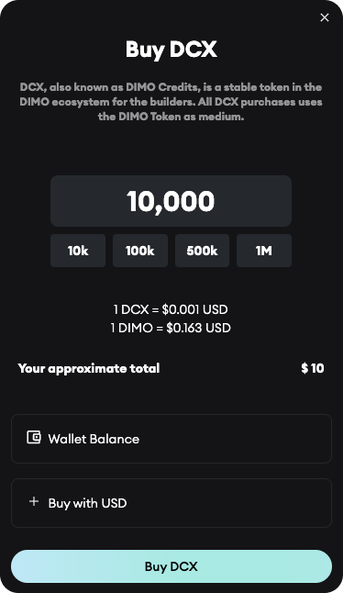Screen dimensions: 343x593
Task: Click the $ 10 total amount
Action: tap(313, 368)
